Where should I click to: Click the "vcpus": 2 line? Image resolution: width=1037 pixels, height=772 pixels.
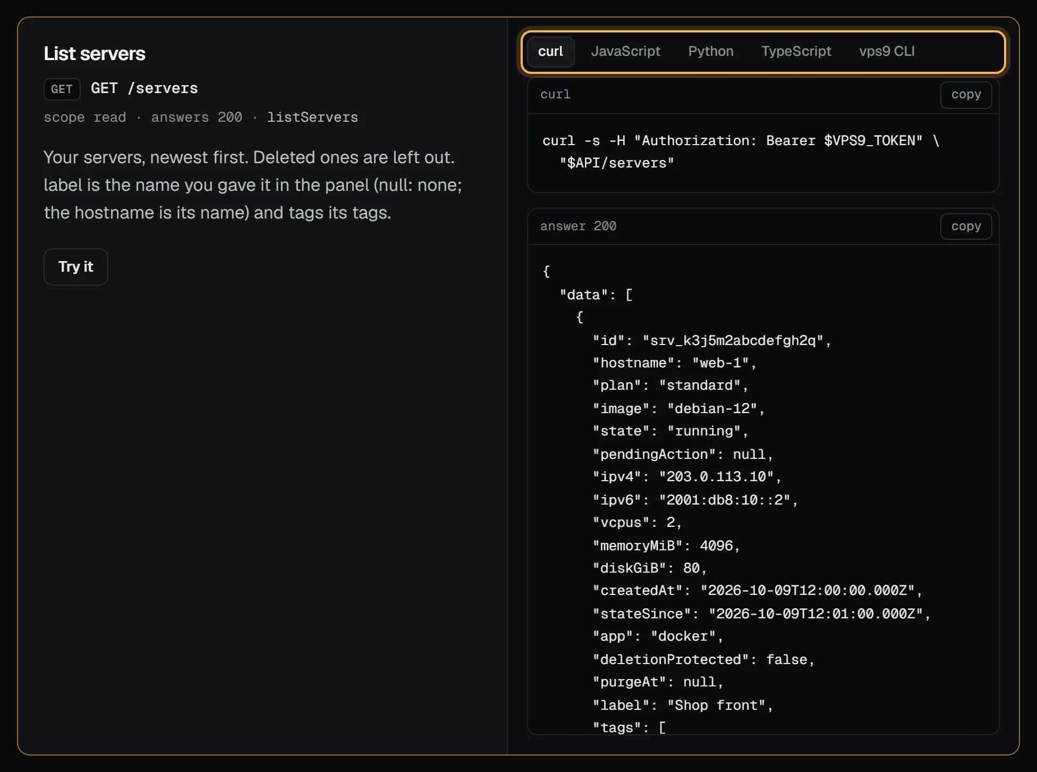pyautogui.click(x=637, y=523)
